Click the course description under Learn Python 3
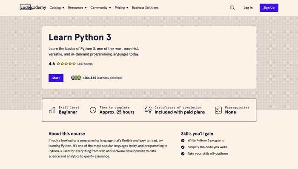 [x=94, y=51]
